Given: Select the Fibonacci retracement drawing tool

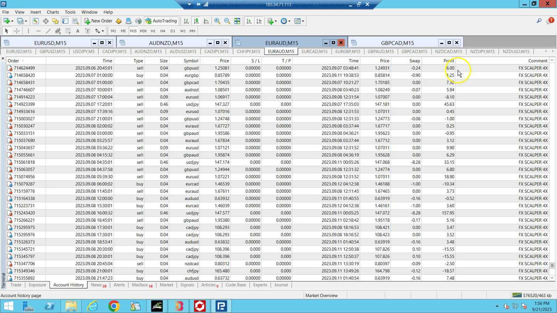Looking at the screenshot, I should point(68,31).
